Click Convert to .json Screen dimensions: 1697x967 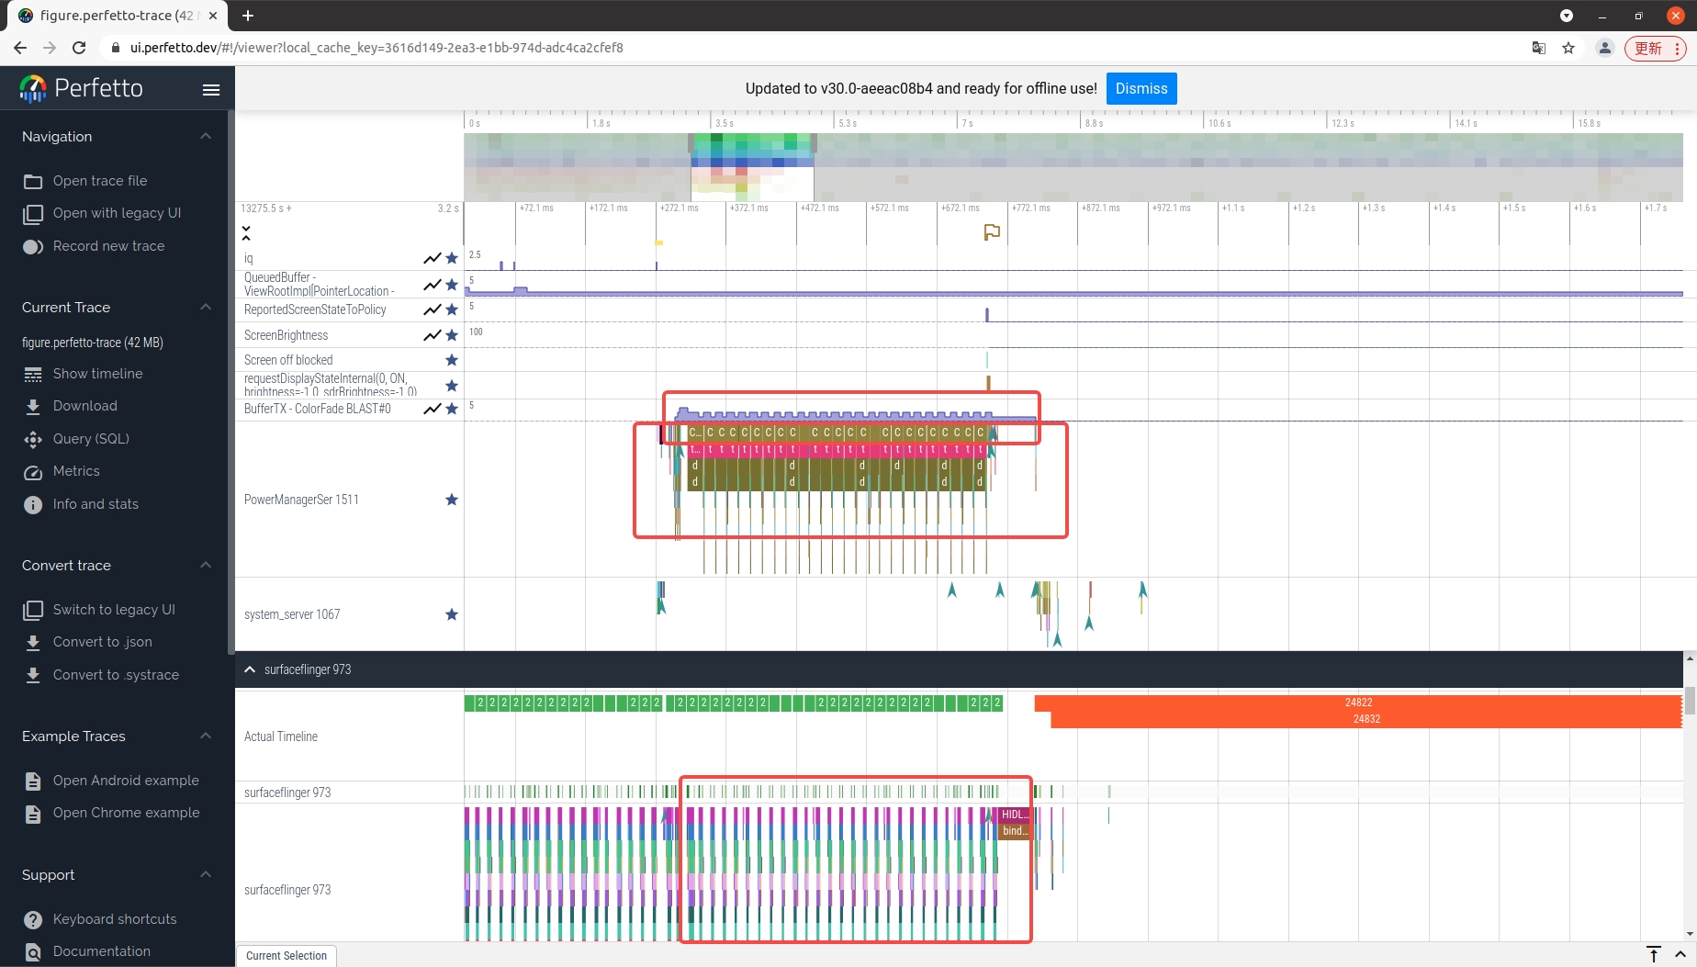coord(102,642)
